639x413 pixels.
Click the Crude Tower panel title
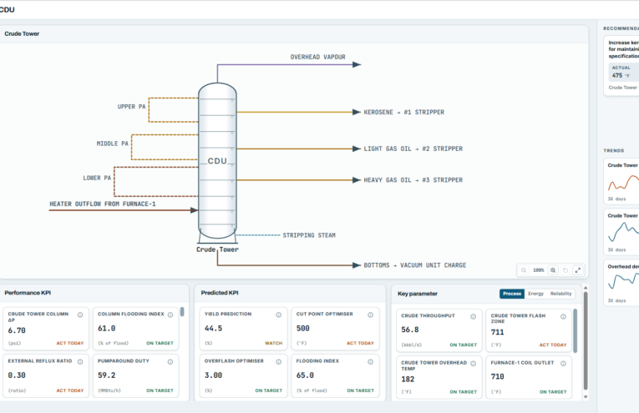click(x=22, y=33)
